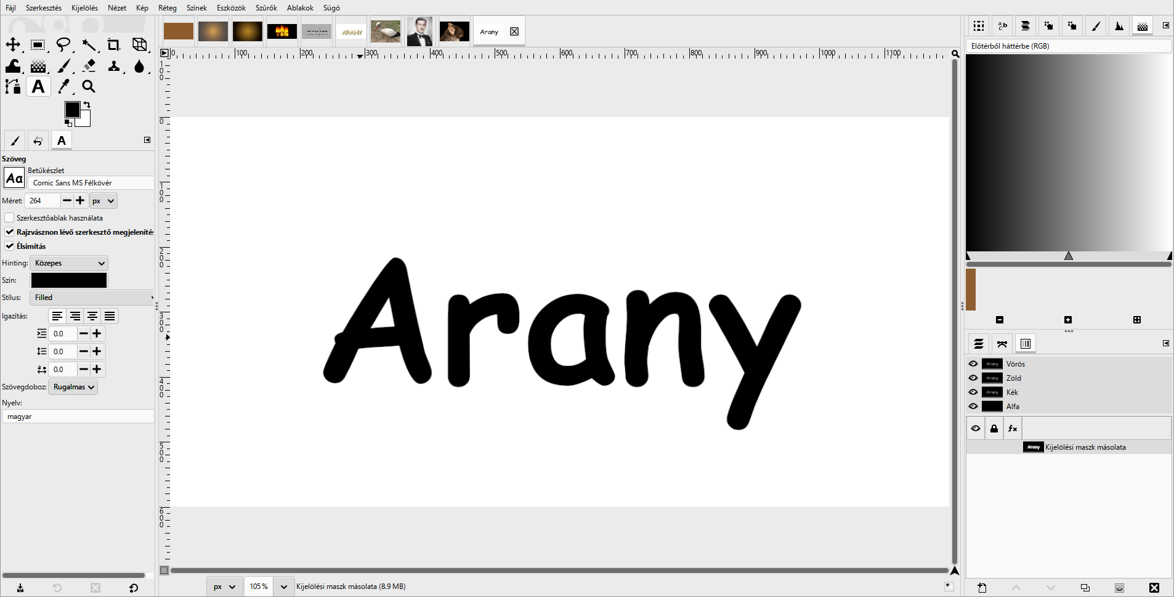The height and width of the screenshot is (597, 1174).
Task: Click the font name input field
Action: point(91,183)
